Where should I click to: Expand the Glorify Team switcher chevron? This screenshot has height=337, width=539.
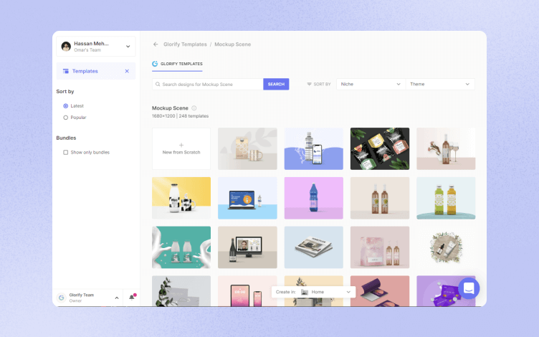click(x=117, y=298)
